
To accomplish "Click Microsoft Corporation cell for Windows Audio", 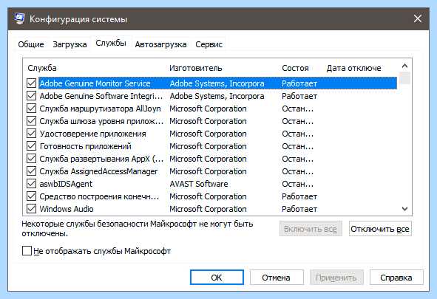I will pyautogui.click(x=208, y=209).
